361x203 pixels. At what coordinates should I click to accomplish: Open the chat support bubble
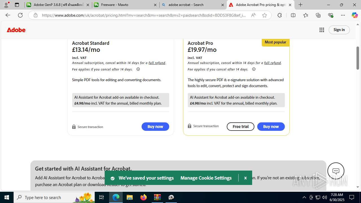click(x=336, y=171)
